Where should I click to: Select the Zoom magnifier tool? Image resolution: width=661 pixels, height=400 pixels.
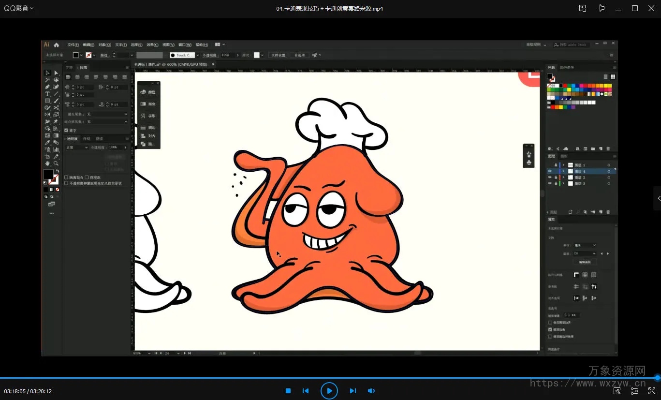(56, 163)
